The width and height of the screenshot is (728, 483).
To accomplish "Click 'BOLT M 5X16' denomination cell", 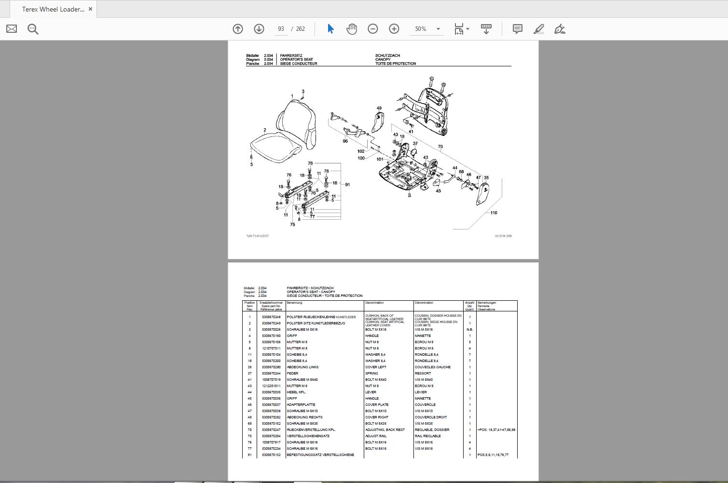I will click(x=376, y=330).
